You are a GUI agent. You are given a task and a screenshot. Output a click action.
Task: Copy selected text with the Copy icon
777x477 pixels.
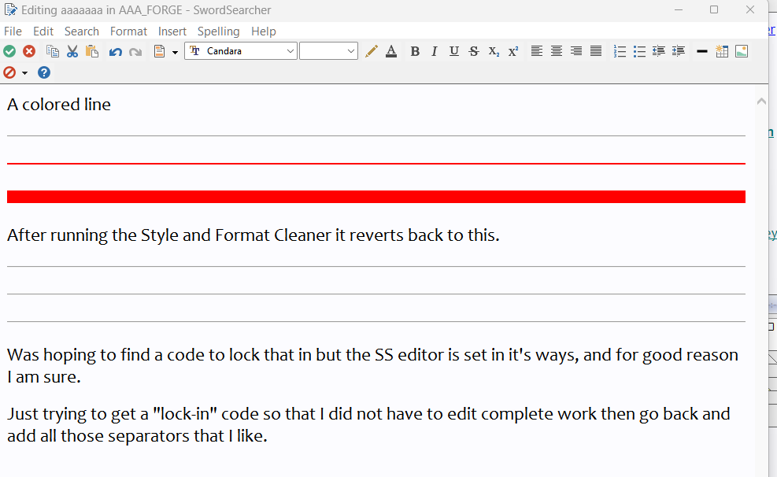(x=53, y=51)
